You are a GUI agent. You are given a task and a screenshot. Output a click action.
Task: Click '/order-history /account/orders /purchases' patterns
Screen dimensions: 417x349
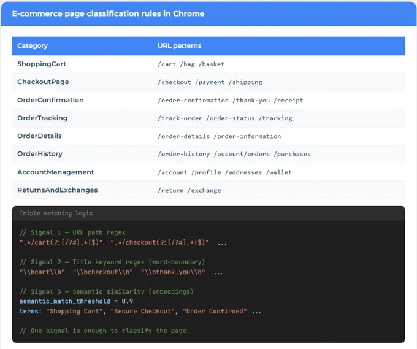point(234,154)
